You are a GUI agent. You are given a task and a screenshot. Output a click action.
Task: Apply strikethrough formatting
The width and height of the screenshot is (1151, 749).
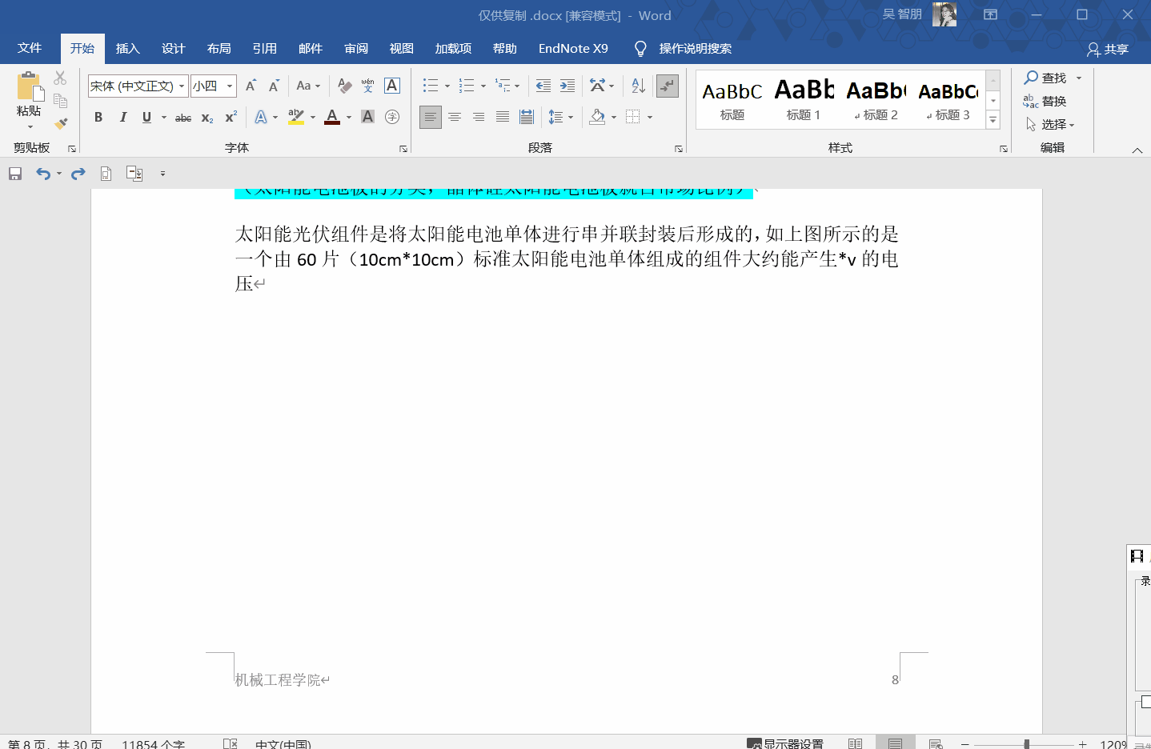point(182,118)
